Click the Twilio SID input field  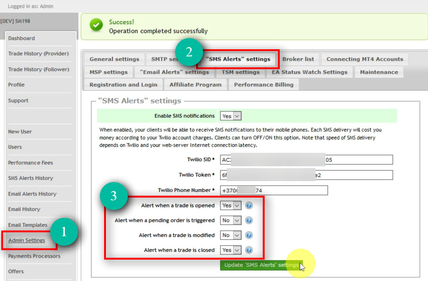pyautogui.click(x=307, y=160)
